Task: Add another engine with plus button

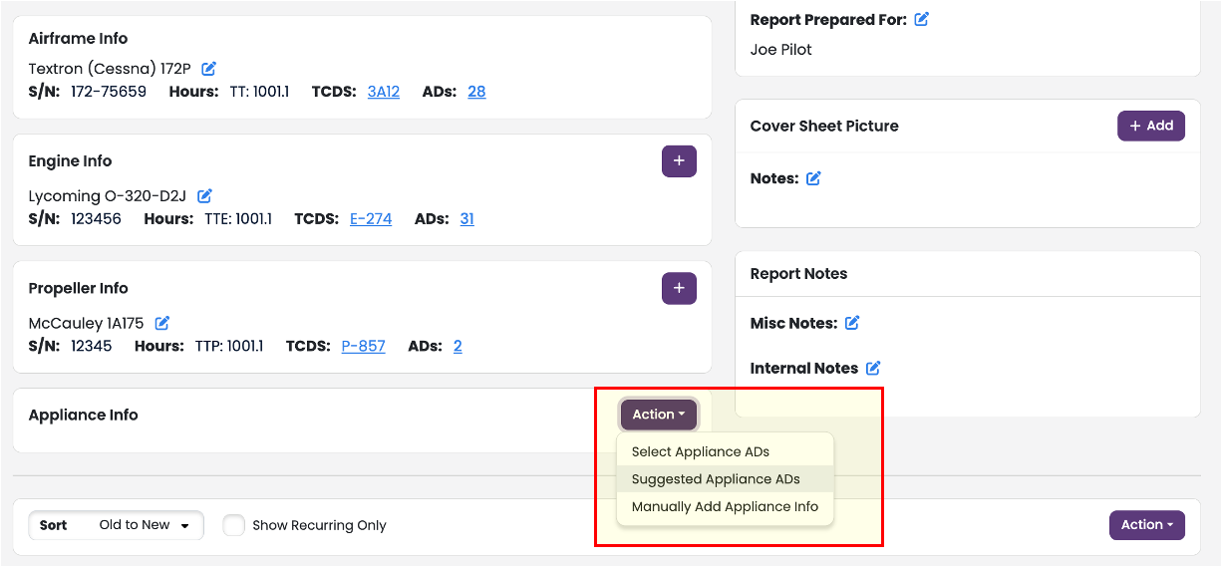Action: [679, 161]
